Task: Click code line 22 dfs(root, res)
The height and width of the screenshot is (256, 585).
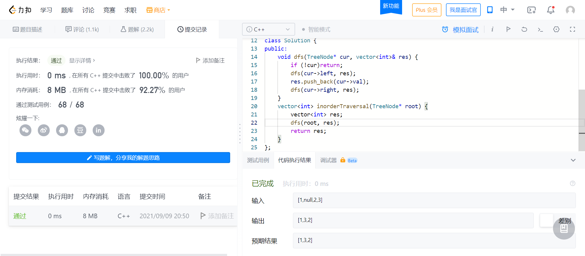Action: (315, 123)
